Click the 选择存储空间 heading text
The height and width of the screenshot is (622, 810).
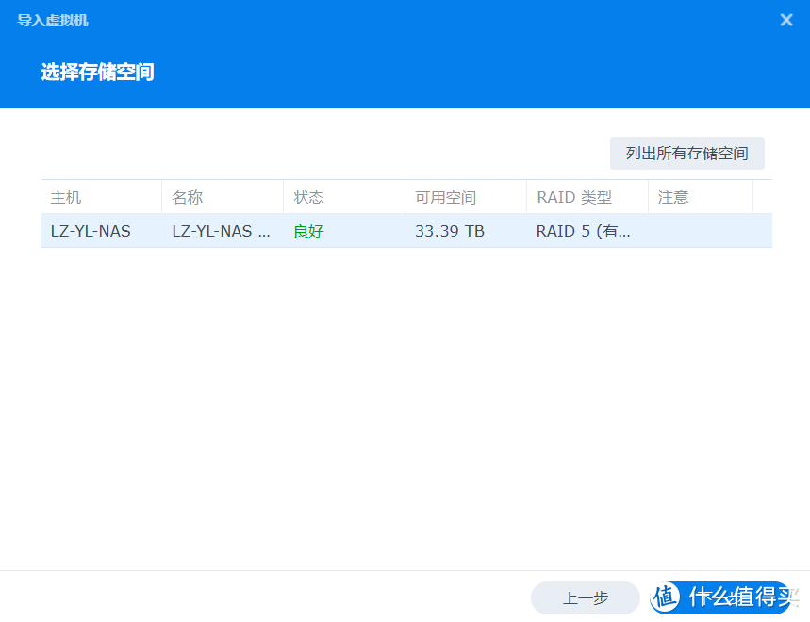tap(97, 71)
